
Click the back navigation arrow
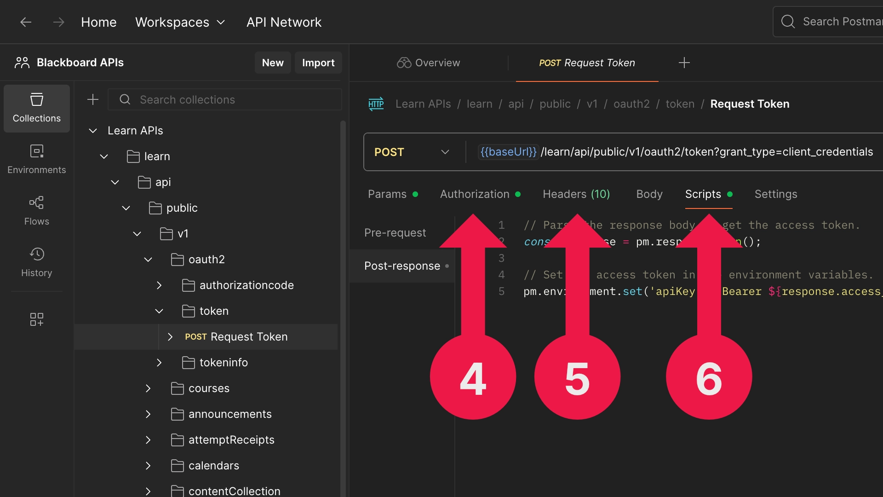(x=26, y=22)
